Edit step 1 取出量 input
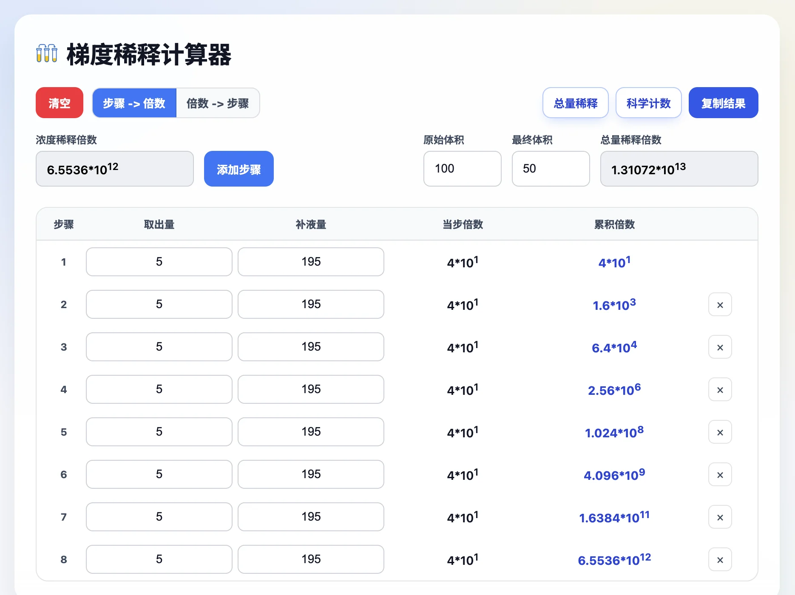Image resolution: width=795 pixels, height=595 pixels. point(159,262)
